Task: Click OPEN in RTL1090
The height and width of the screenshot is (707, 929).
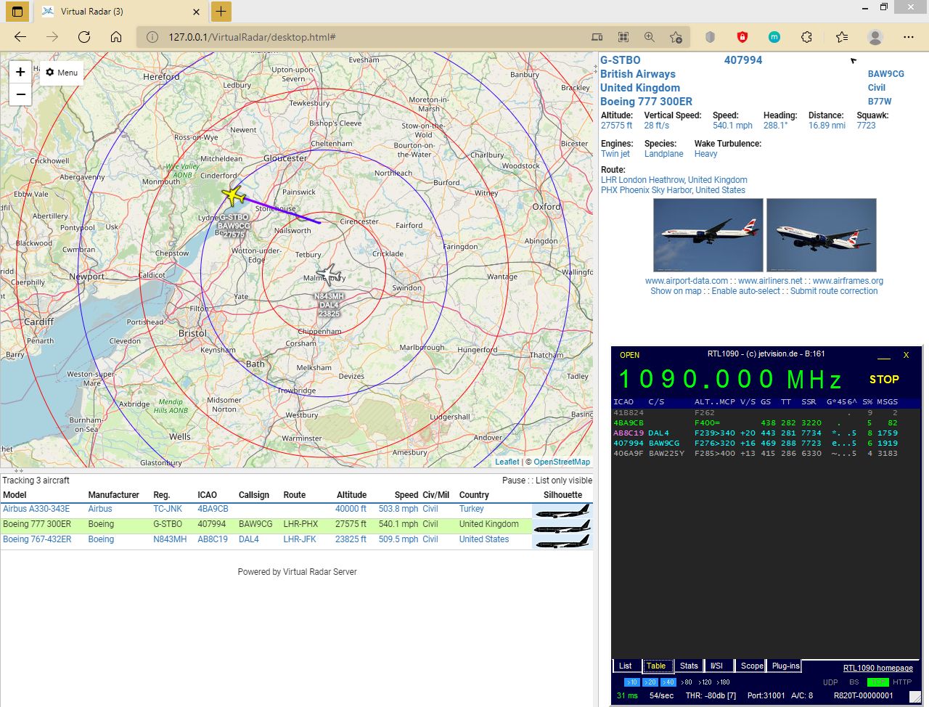Action: (x=629, y=355)
